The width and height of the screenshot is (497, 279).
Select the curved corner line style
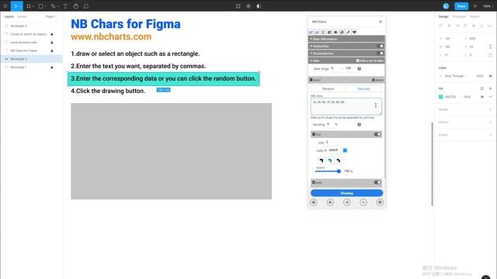(x=339, y=160)
